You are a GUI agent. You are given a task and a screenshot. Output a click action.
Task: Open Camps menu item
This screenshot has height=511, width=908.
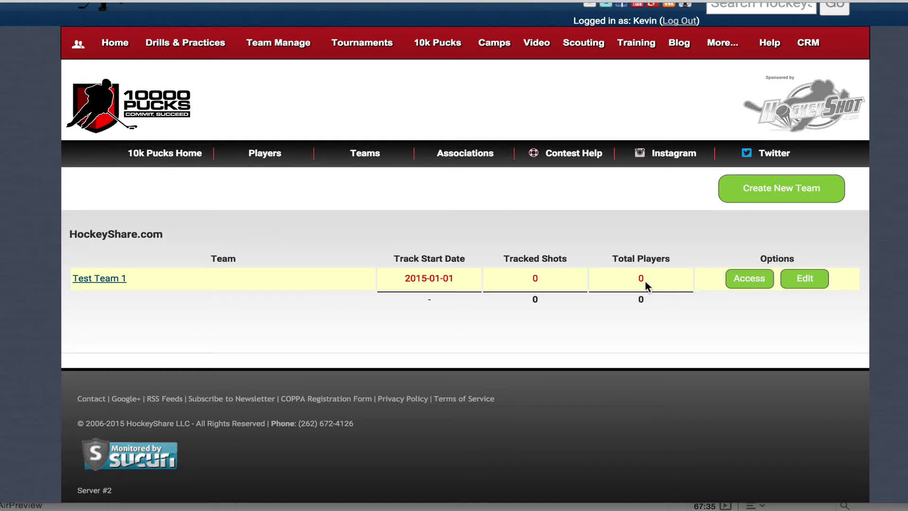[494, 43]
